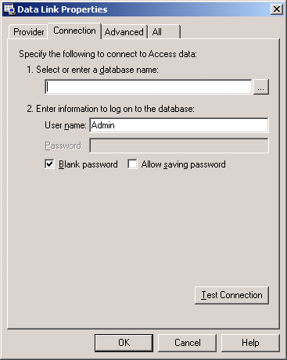287x360 pixels.
Task: Click the Data Link Properties title bar icon
Action: click(9, 9)
